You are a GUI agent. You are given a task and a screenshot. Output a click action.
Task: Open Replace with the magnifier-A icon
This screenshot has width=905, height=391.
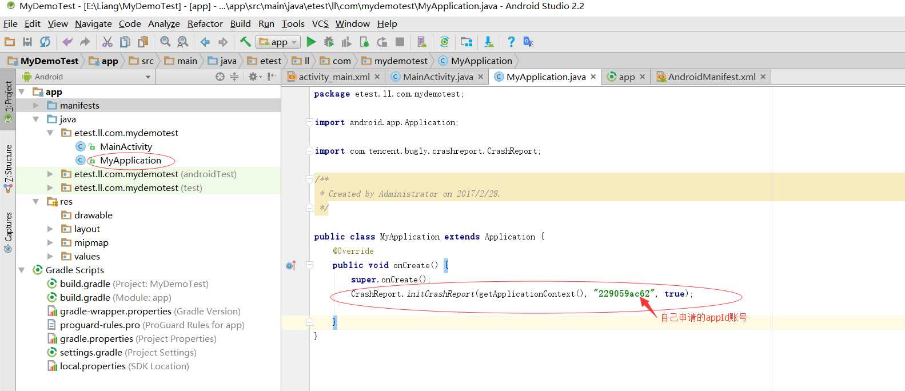pos(183,42)
